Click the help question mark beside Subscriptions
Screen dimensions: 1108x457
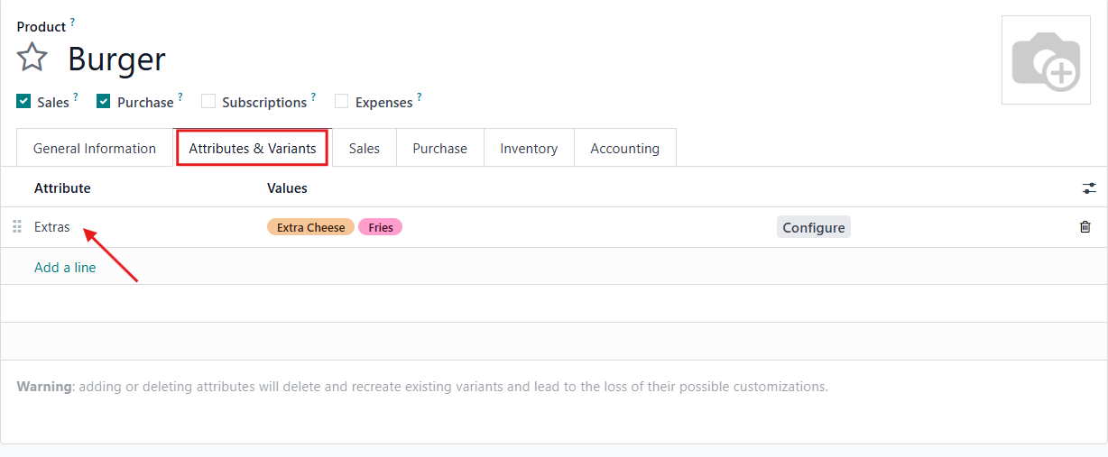click(x=313, y=97)
